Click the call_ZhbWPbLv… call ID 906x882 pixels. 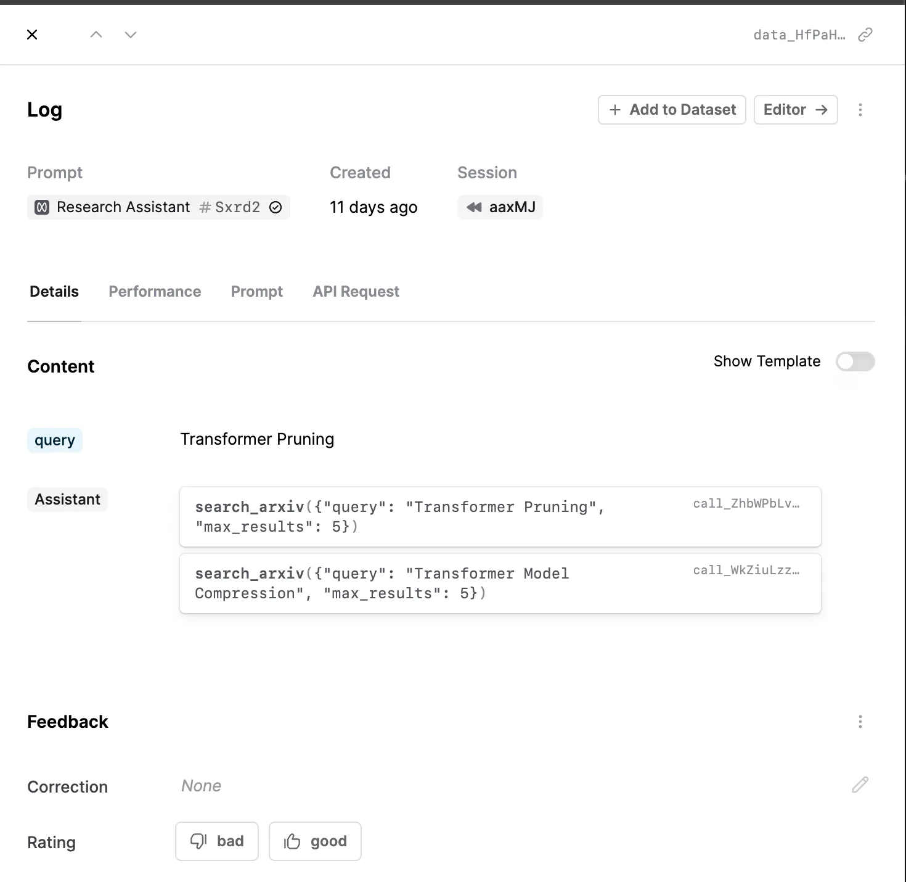746,504
